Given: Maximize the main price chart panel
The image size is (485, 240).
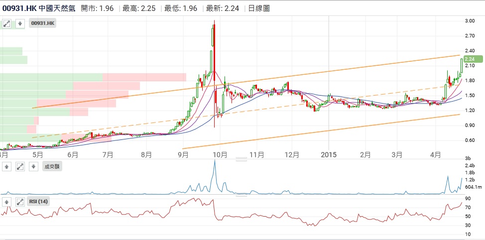Looking at the screenshot, I should click(x=7, y=23).
